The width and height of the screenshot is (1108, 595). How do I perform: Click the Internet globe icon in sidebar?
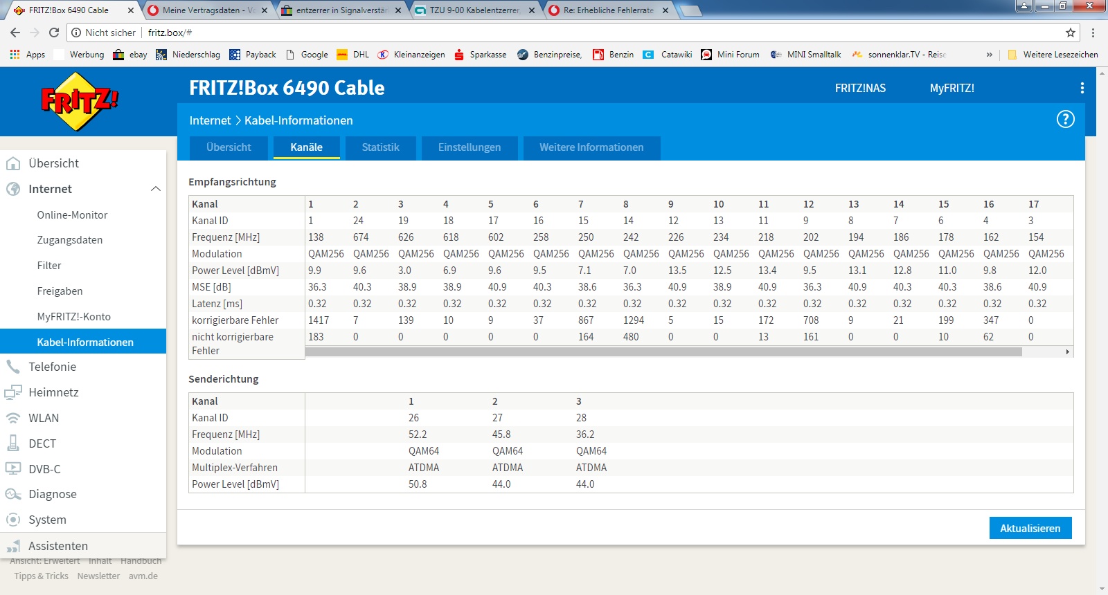click(x=13, y=189)
